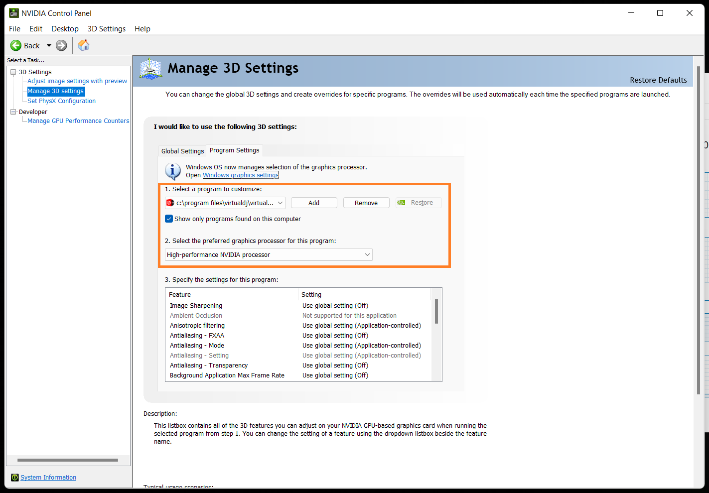Collapse the 3D Settings tree node
Screen dimensions: 709x493
pyautogui.click(x=13, y=72)
